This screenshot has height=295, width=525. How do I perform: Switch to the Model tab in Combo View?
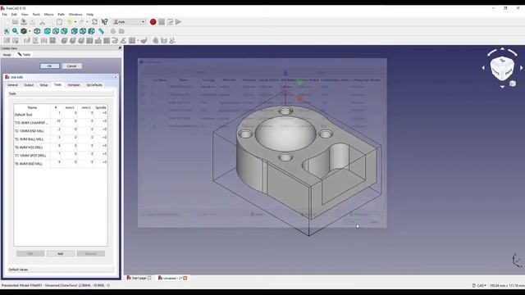(x=7, y=55)
